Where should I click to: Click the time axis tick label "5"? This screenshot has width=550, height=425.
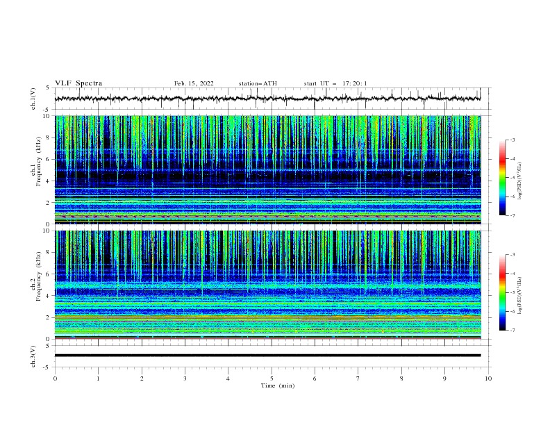pyautogui.click(x=272, y=378)
